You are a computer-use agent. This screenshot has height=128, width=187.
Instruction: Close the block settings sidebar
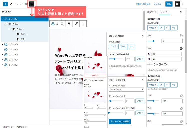click(x=181, y=12)
